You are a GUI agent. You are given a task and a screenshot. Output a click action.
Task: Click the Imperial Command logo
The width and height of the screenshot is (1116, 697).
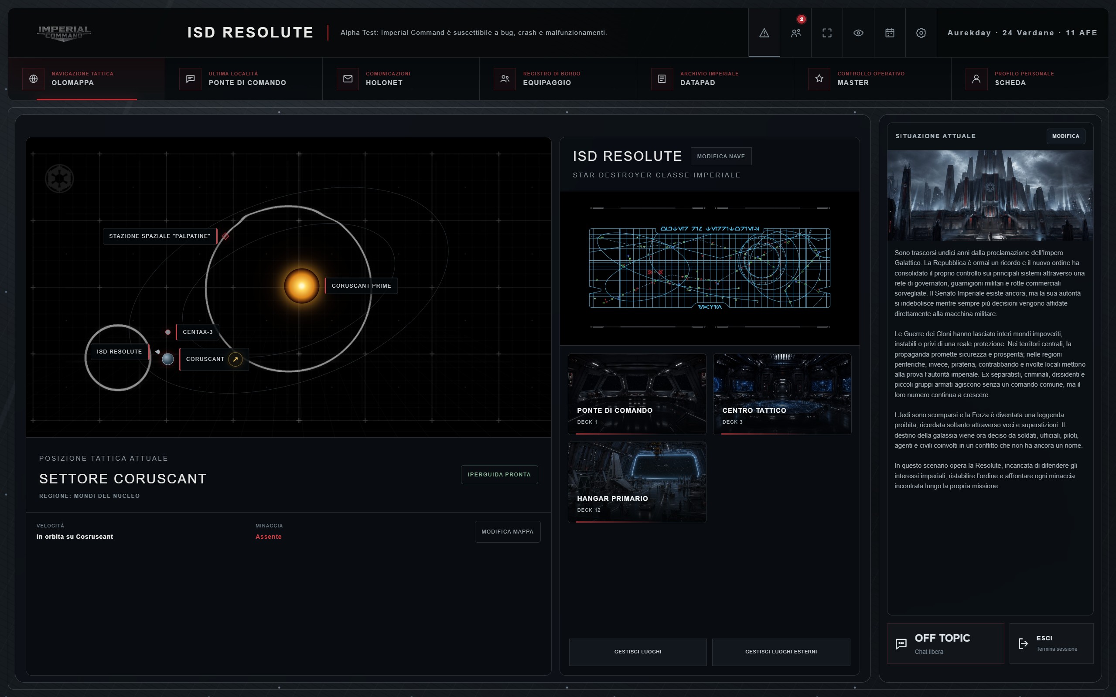(64, 33)
